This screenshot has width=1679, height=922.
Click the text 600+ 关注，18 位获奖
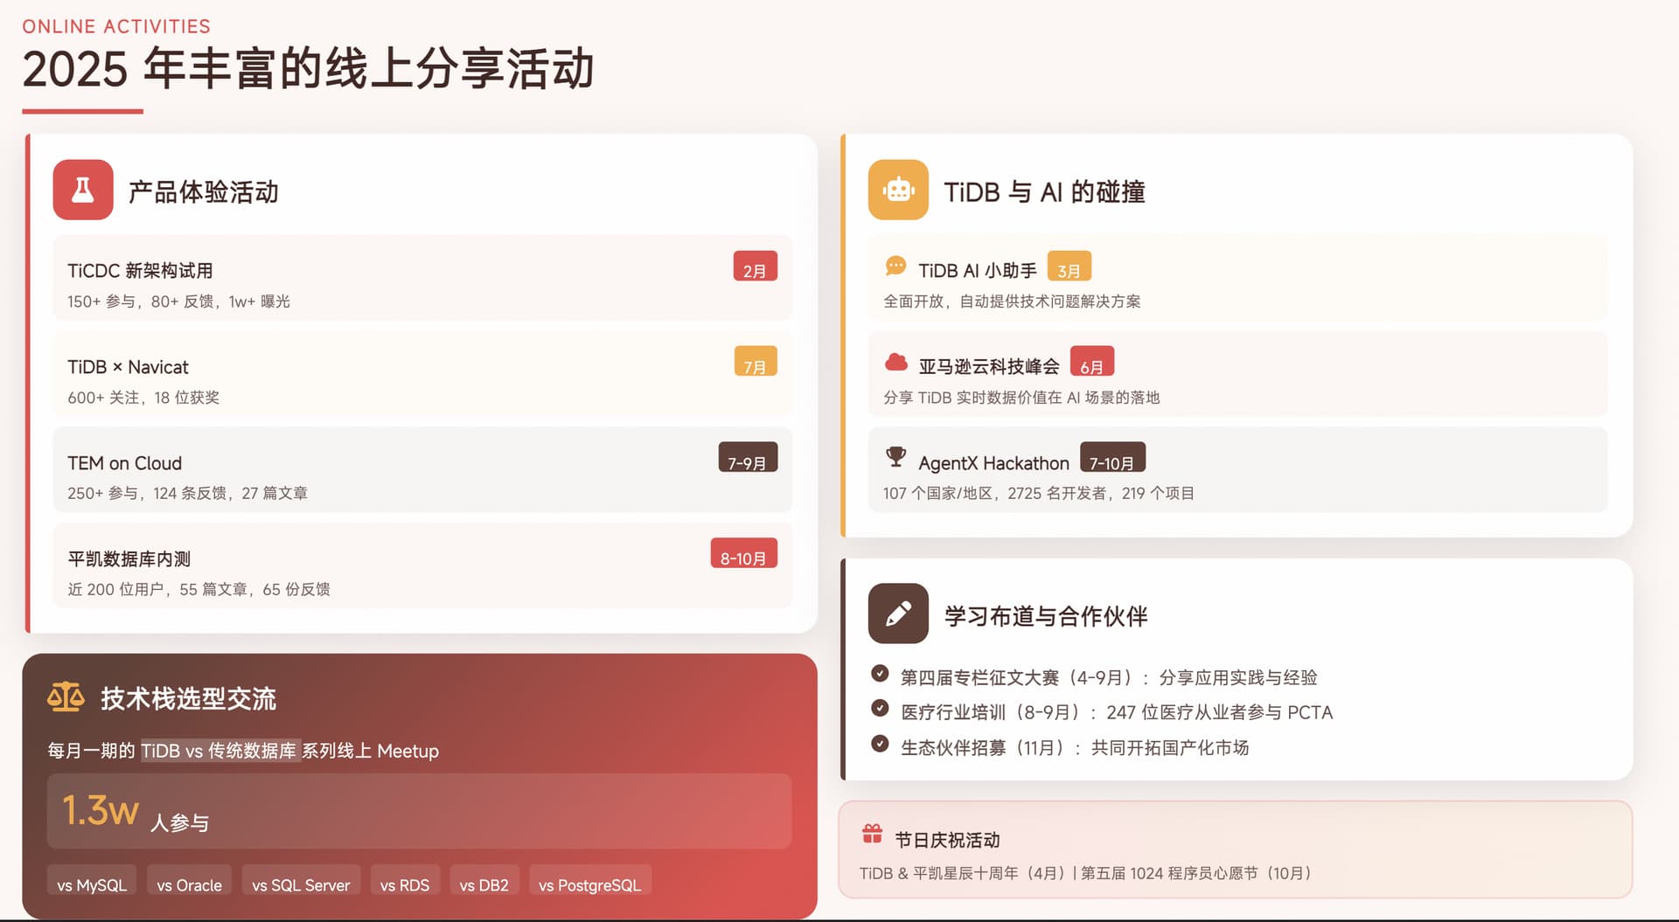pyautogui.click(x=143, y=398)
